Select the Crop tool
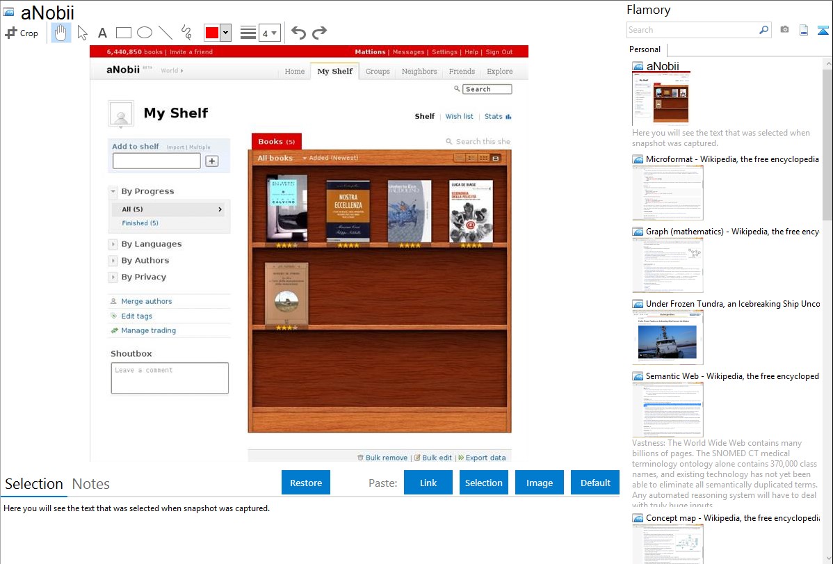Viewport: 833px width, 564px height. pos(22,33)
